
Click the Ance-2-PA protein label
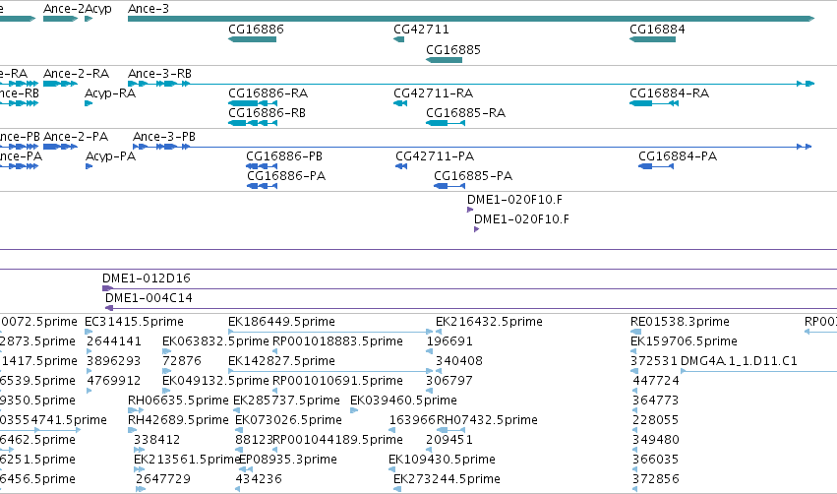pyautogui.click(x=76, y=136)
